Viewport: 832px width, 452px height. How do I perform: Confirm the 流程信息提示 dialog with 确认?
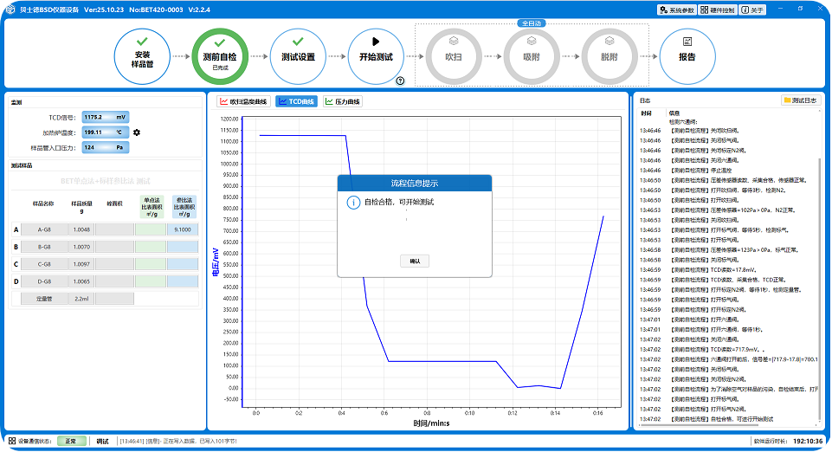tap(415, 261)
